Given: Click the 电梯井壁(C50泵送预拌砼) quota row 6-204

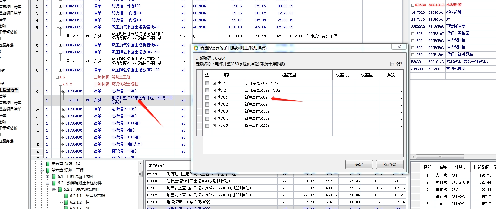Looking at the screenshot, I should click(x=142, y=100).
